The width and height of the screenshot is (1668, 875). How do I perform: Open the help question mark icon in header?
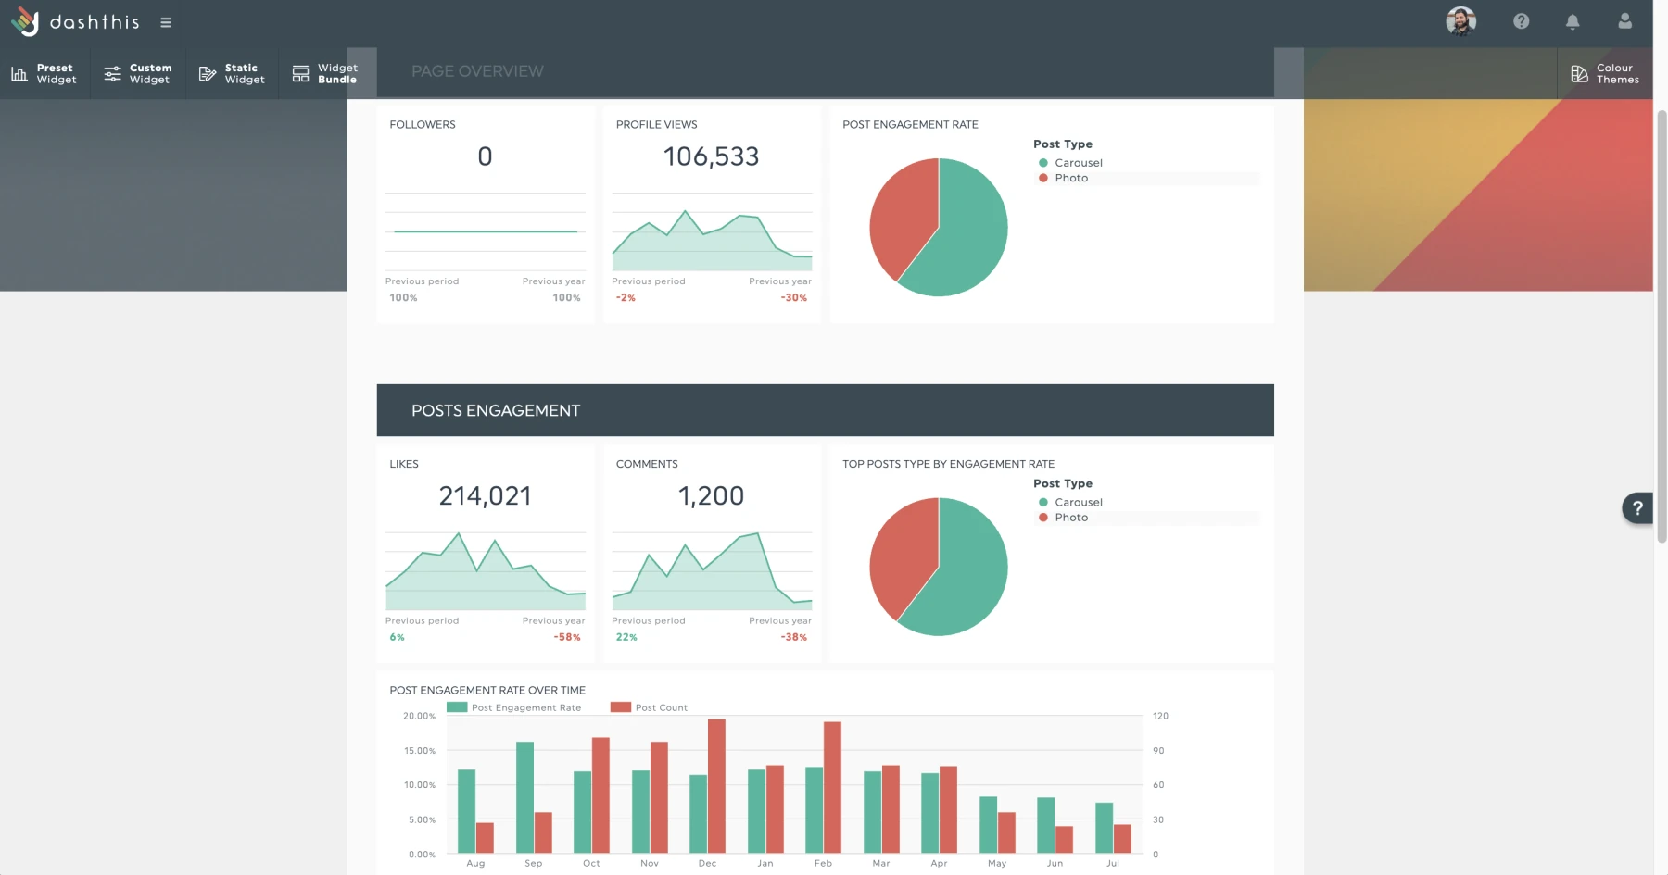point(1521,21)
